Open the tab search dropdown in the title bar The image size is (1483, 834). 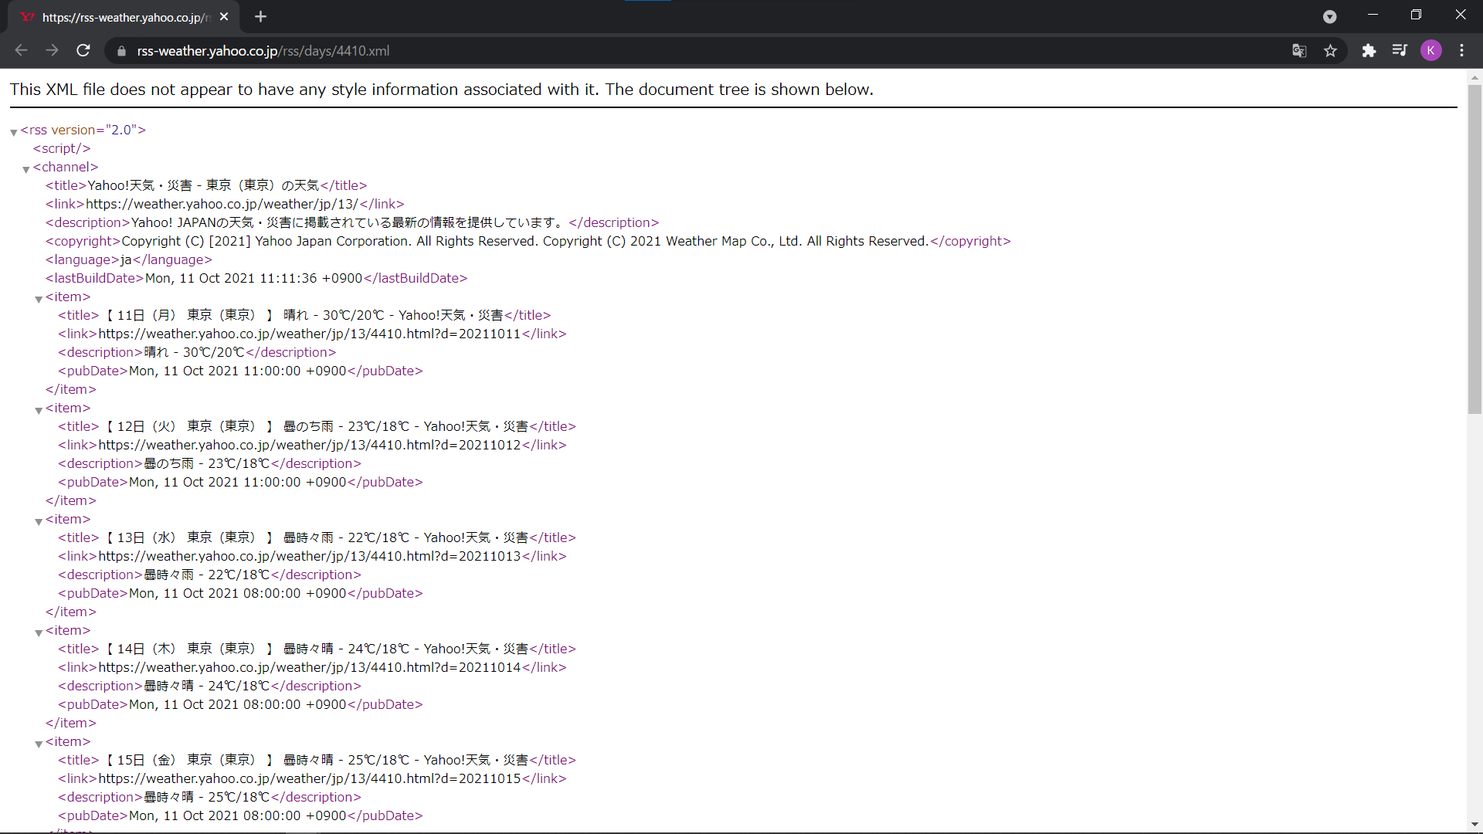[x=1329, y=16]
